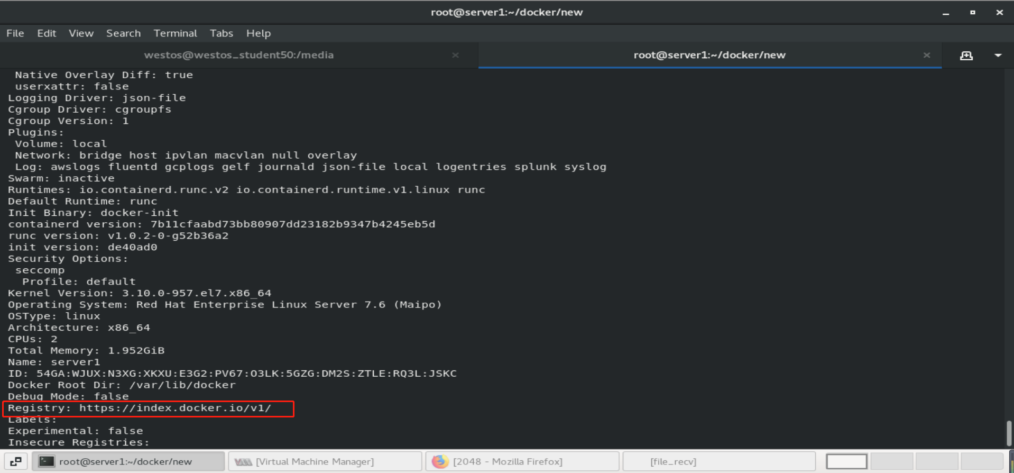Close the westos@westos_student50 tab
This screenshot has height=473, width=1014.
click(455, 55)
